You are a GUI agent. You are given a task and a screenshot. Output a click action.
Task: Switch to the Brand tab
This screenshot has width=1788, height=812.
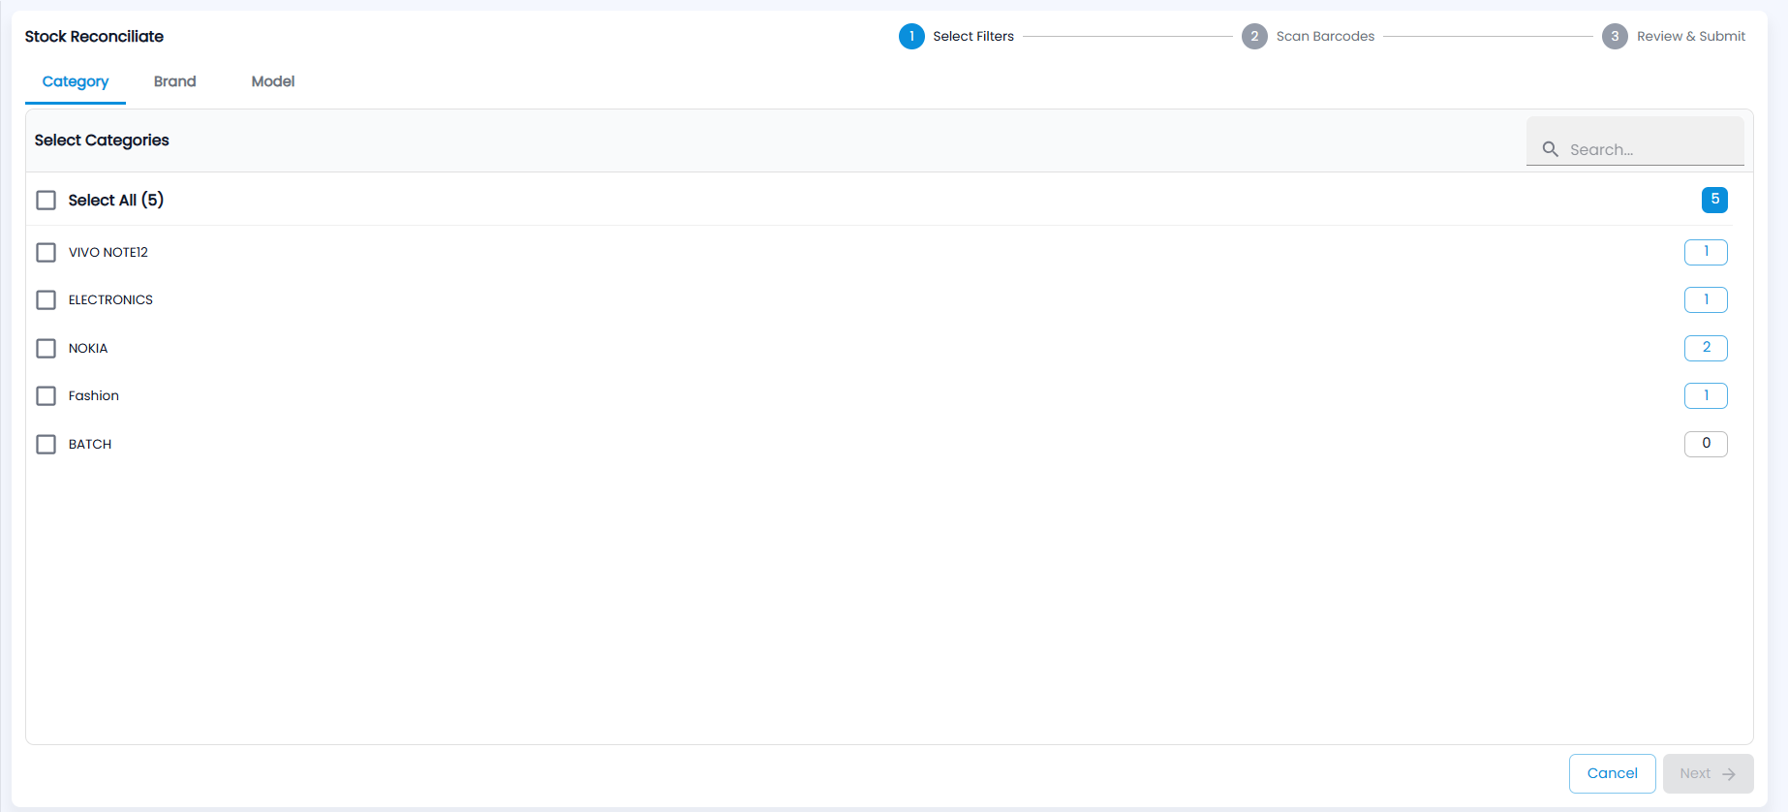point(175,81)
